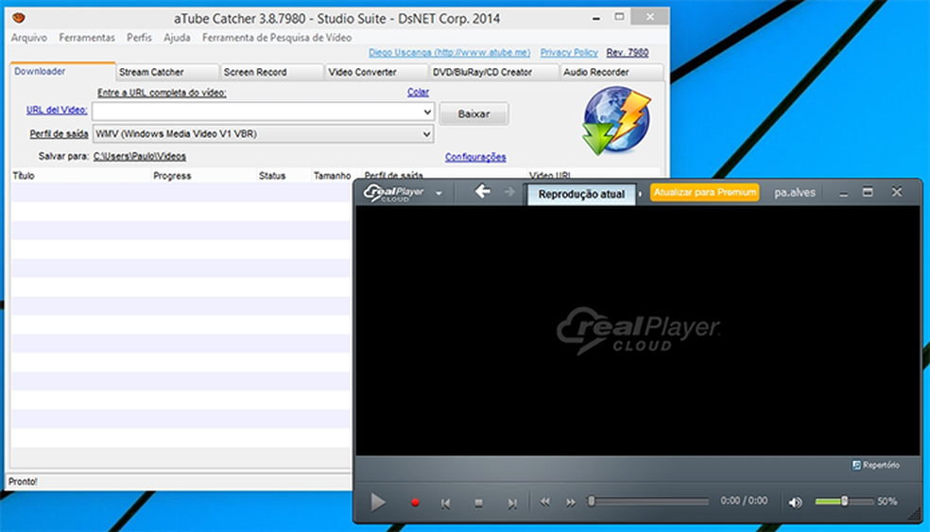The width and height of the screenshot is (930, 532).
Task: Click the Pronto! status bar text
Action: [x=23, y=482]
